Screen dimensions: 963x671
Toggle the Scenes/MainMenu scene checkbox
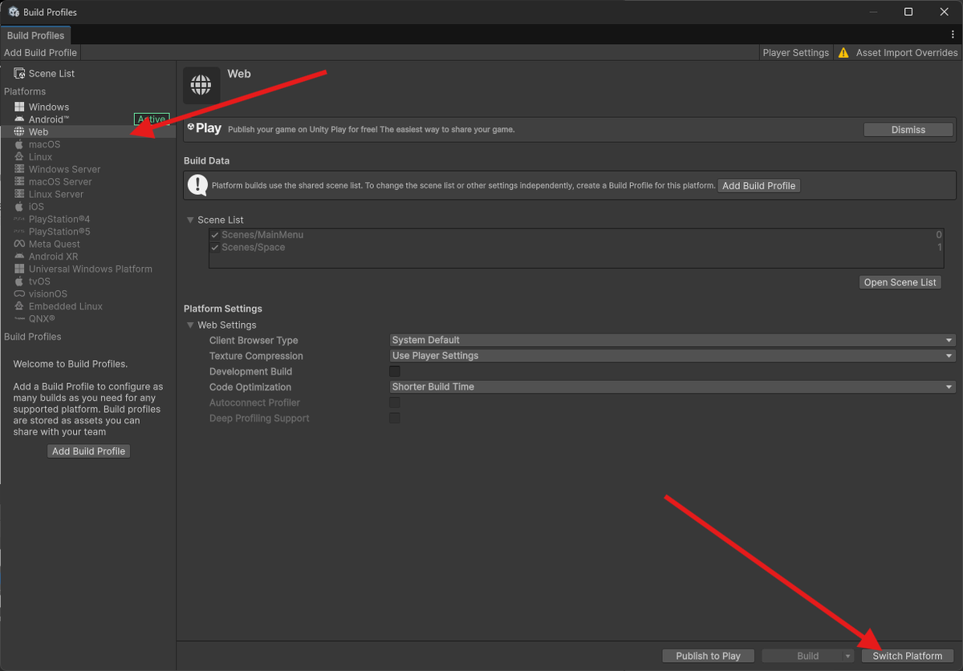[x=214, y=235]
